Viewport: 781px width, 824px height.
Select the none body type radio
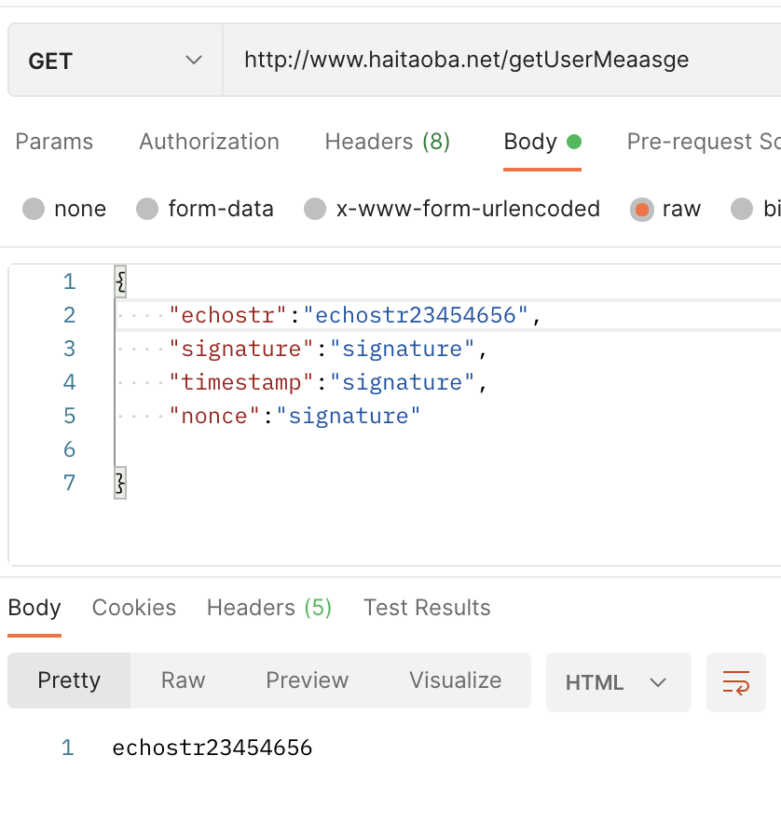(x=34, y=209)
